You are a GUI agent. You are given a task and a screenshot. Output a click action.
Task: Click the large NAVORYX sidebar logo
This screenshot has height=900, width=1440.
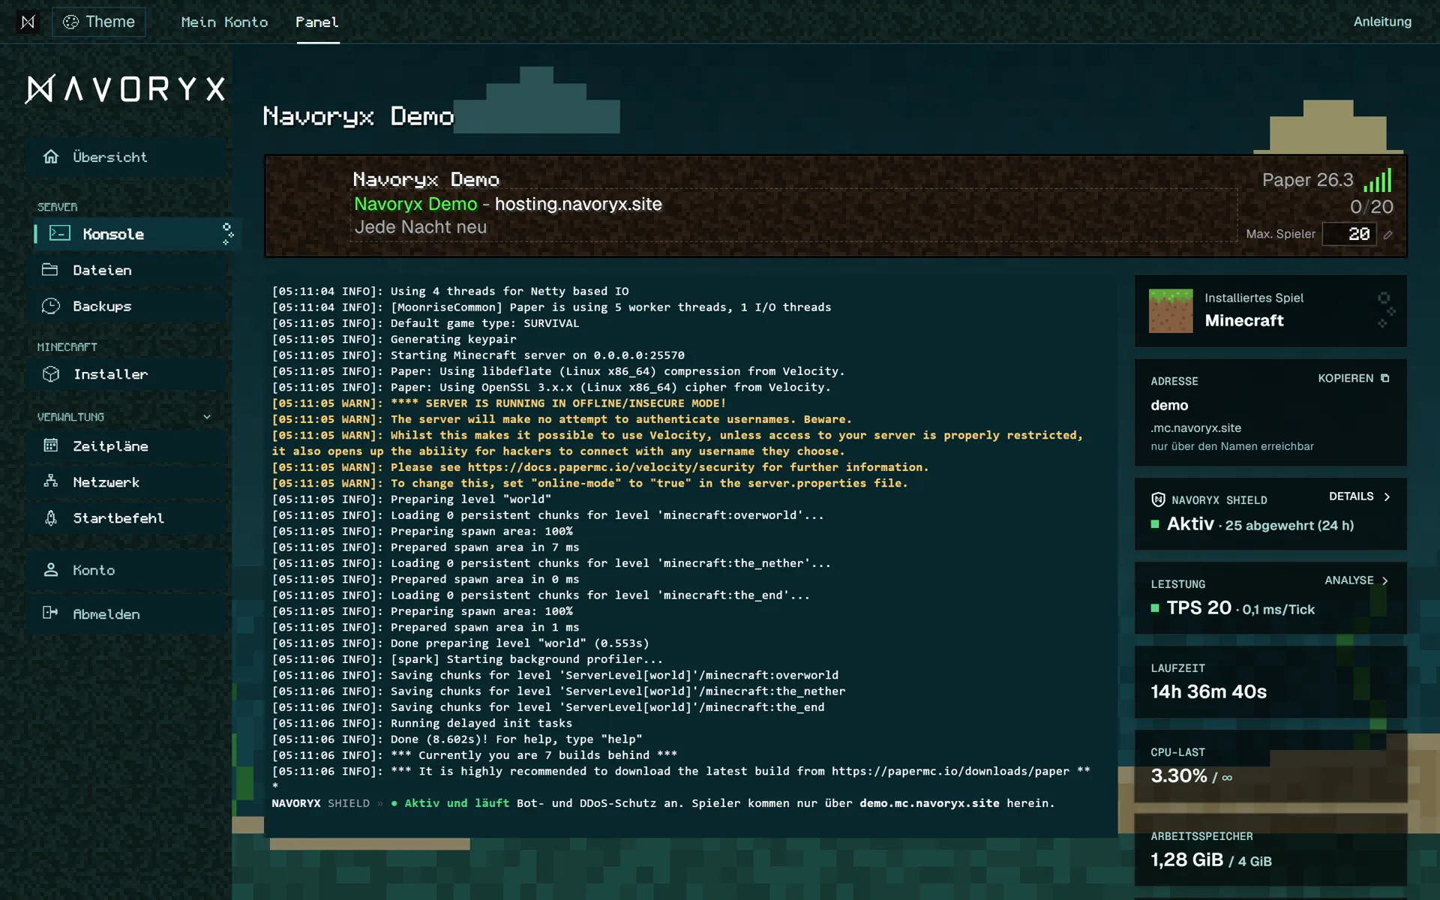tap(125, 89)
